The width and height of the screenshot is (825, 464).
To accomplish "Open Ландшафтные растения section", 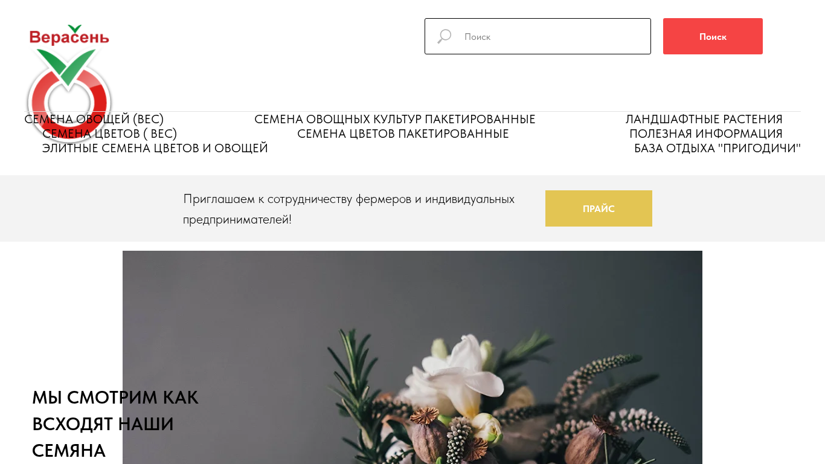I will point(704,119).
